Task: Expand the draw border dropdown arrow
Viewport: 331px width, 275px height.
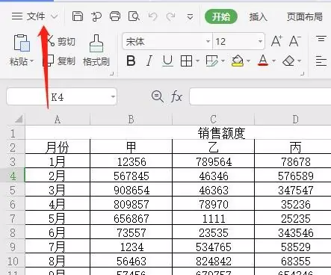Action: (223, 61)
